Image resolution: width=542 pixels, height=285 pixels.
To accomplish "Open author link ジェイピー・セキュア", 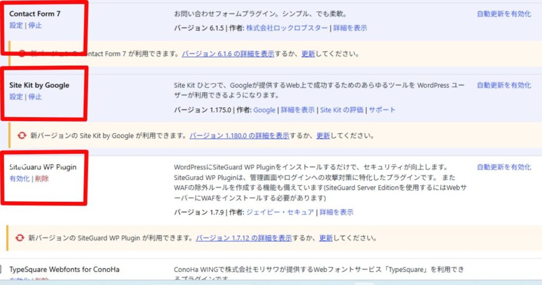I will click(x=279, y=212).
